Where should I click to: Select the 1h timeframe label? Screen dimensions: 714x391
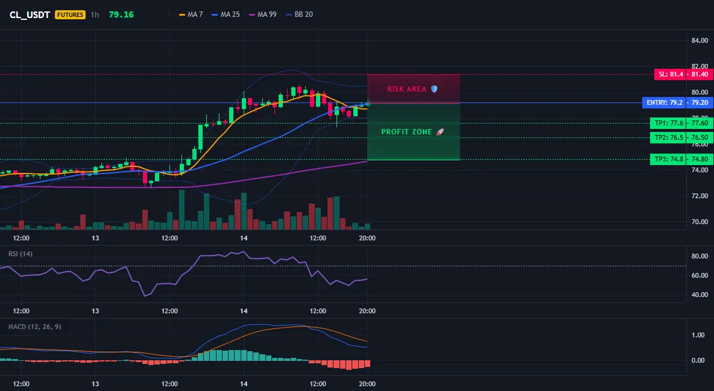pyautogui.click(x=95, y=14)
